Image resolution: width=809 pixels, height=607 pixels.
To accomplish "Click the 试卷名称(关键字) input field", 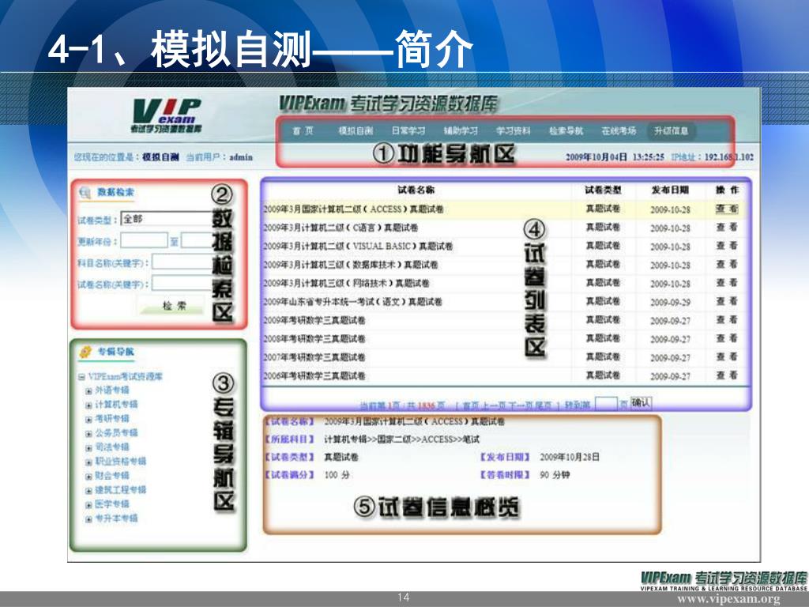I will click(x=182, y=284).
